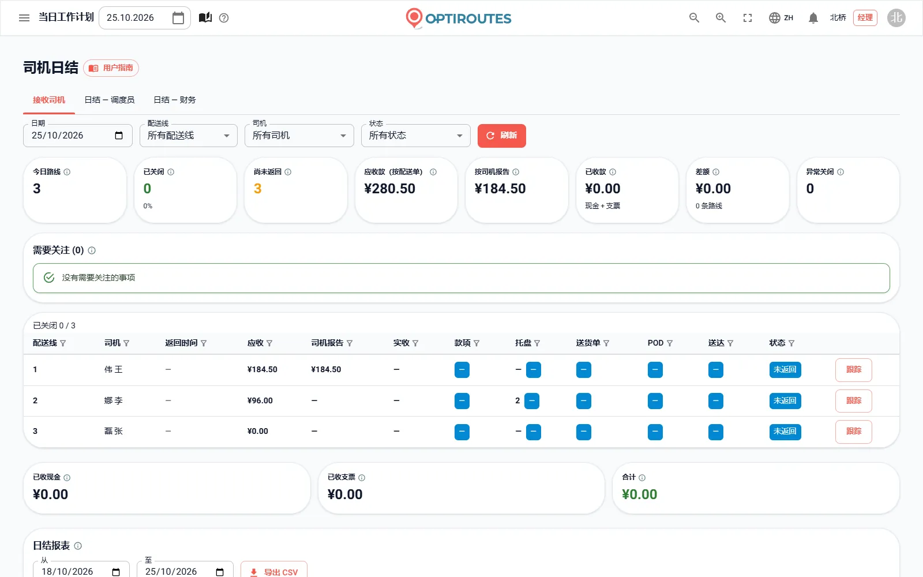This screenshot has width=923, height=577.
Task: Show info for 今日路线 card
Action: pyautogui.click(x=67, y=172)
